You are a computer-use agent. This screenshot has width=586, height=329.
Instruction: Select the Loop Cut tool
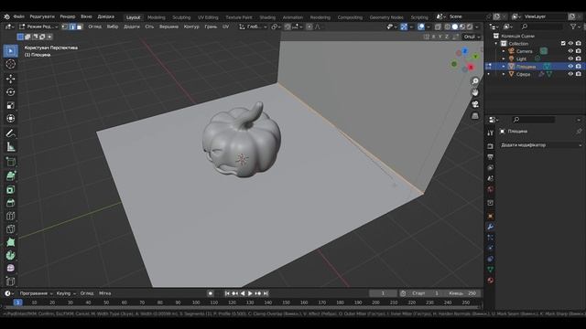(x=10, y=216)
